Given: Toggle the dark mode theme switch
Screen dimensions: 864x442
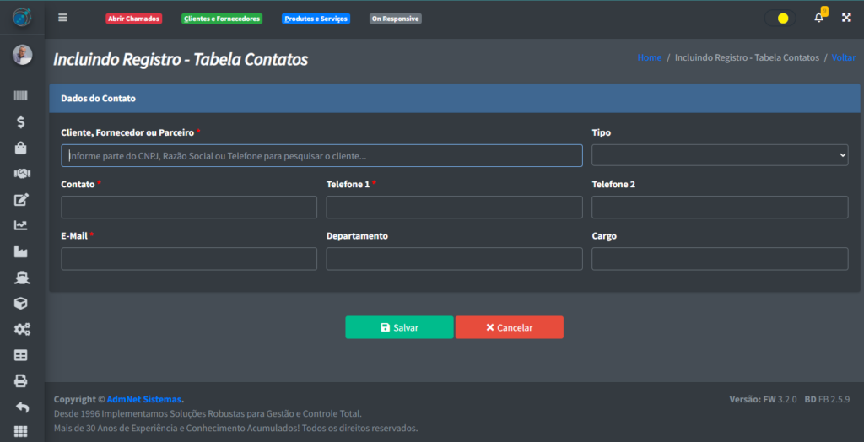Looking at the screenshot, I should [780, 18].
